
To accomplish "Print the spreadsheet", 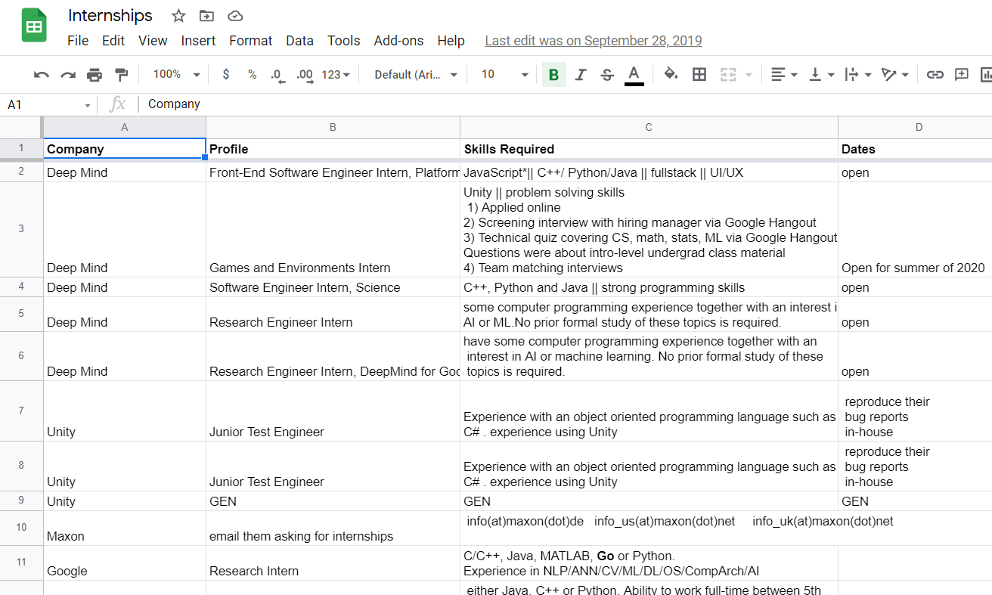I will point(95,74).
